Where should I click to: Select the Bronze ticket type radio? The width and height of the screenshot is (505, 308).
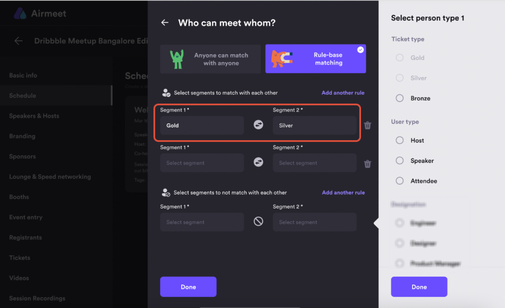(399, 98)
